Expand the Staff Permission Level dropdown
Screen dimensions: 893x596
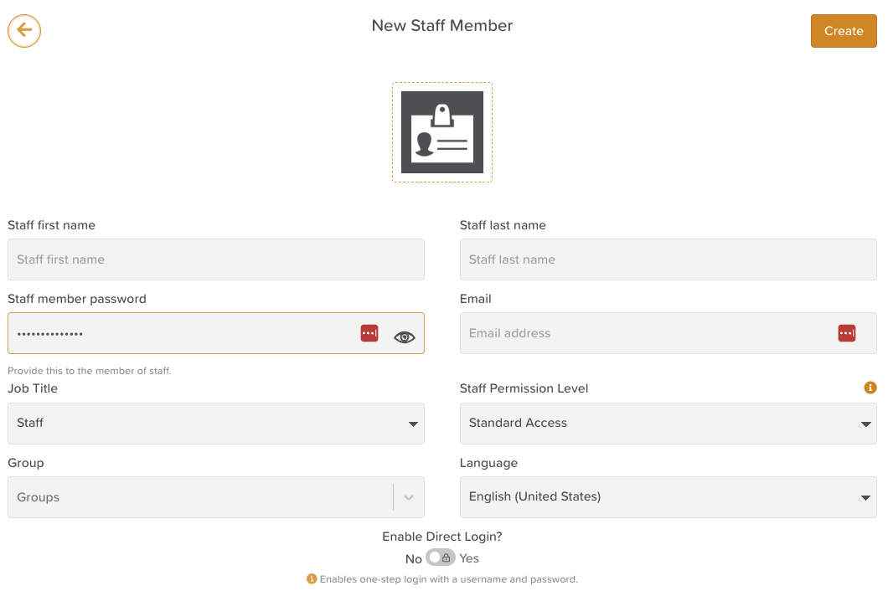tap(668, 424)
